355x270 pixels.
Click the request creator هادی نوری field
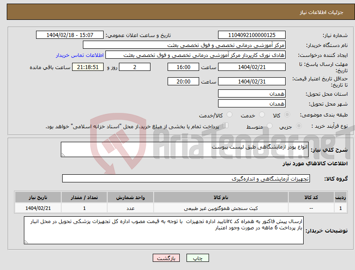point(196,55)
